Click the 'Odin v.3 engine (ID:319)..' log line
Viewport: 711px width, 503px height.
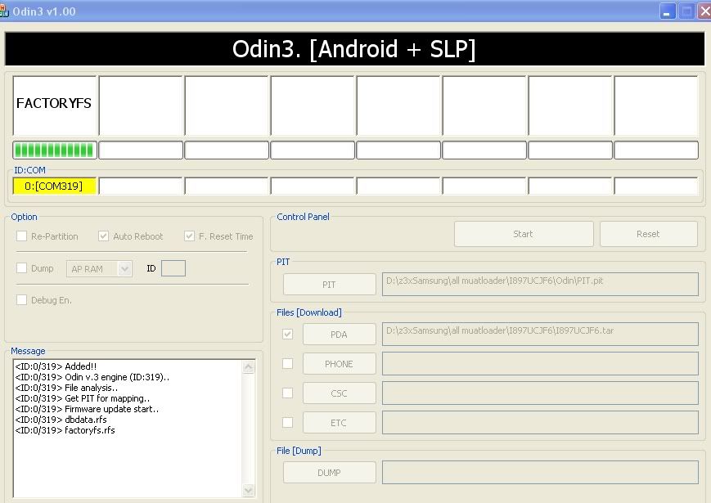click(92, 377)
